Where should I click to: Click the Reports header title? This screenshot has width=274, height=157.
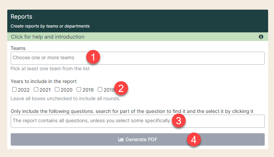(21, 17)
